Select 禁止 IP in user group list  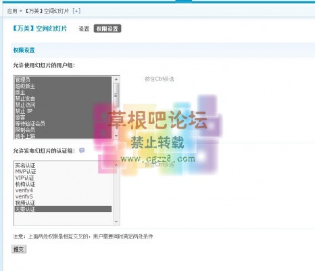pos(63,111)
